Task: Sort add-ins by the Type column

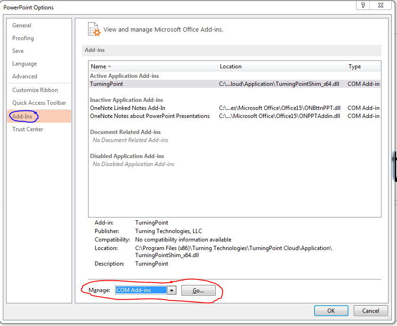Action: pyautogui.click(x=363, y=67)
